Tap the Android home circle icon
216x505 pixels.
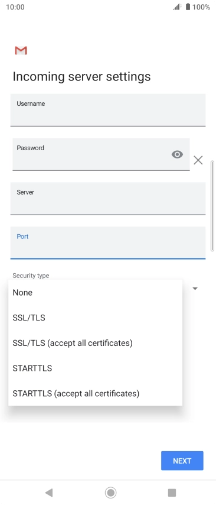[110, 493]
